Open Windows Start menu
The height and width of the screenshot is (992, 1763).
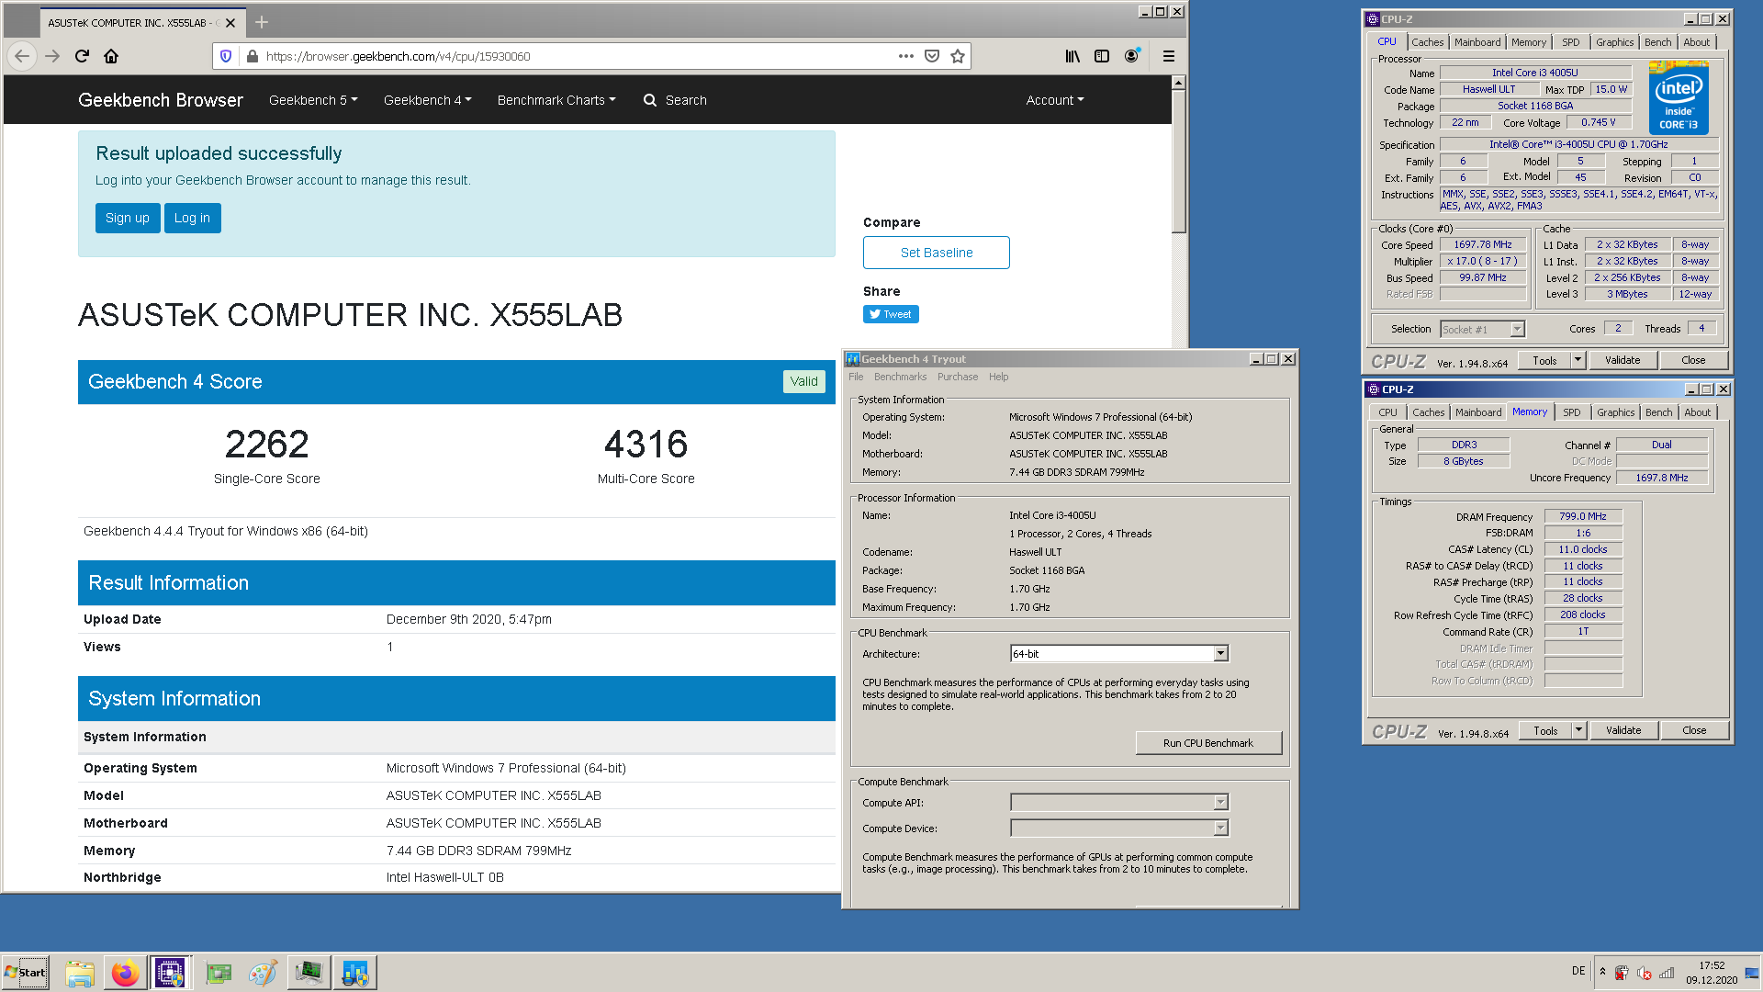click(x=26, y=972)
